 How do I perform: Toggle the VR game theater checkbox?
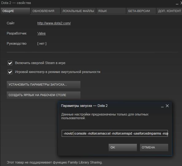10,72
